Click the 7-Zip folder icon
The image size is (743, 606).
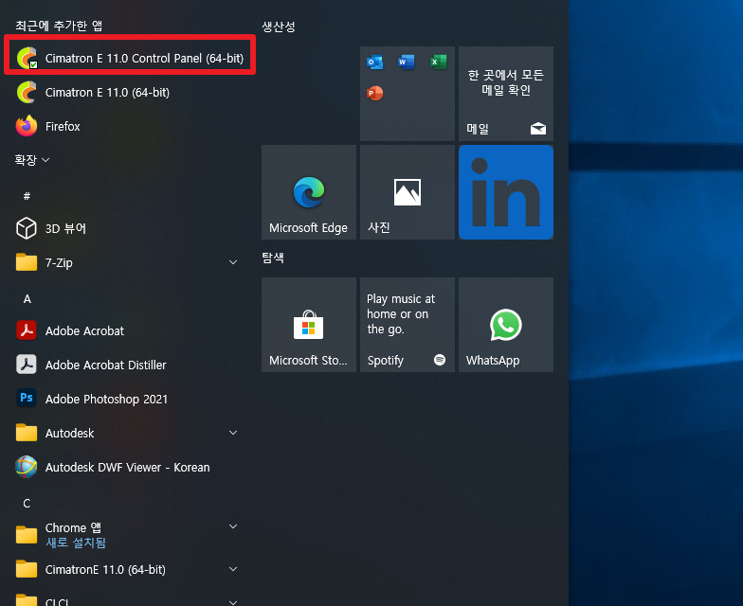[x=27, y=262]
